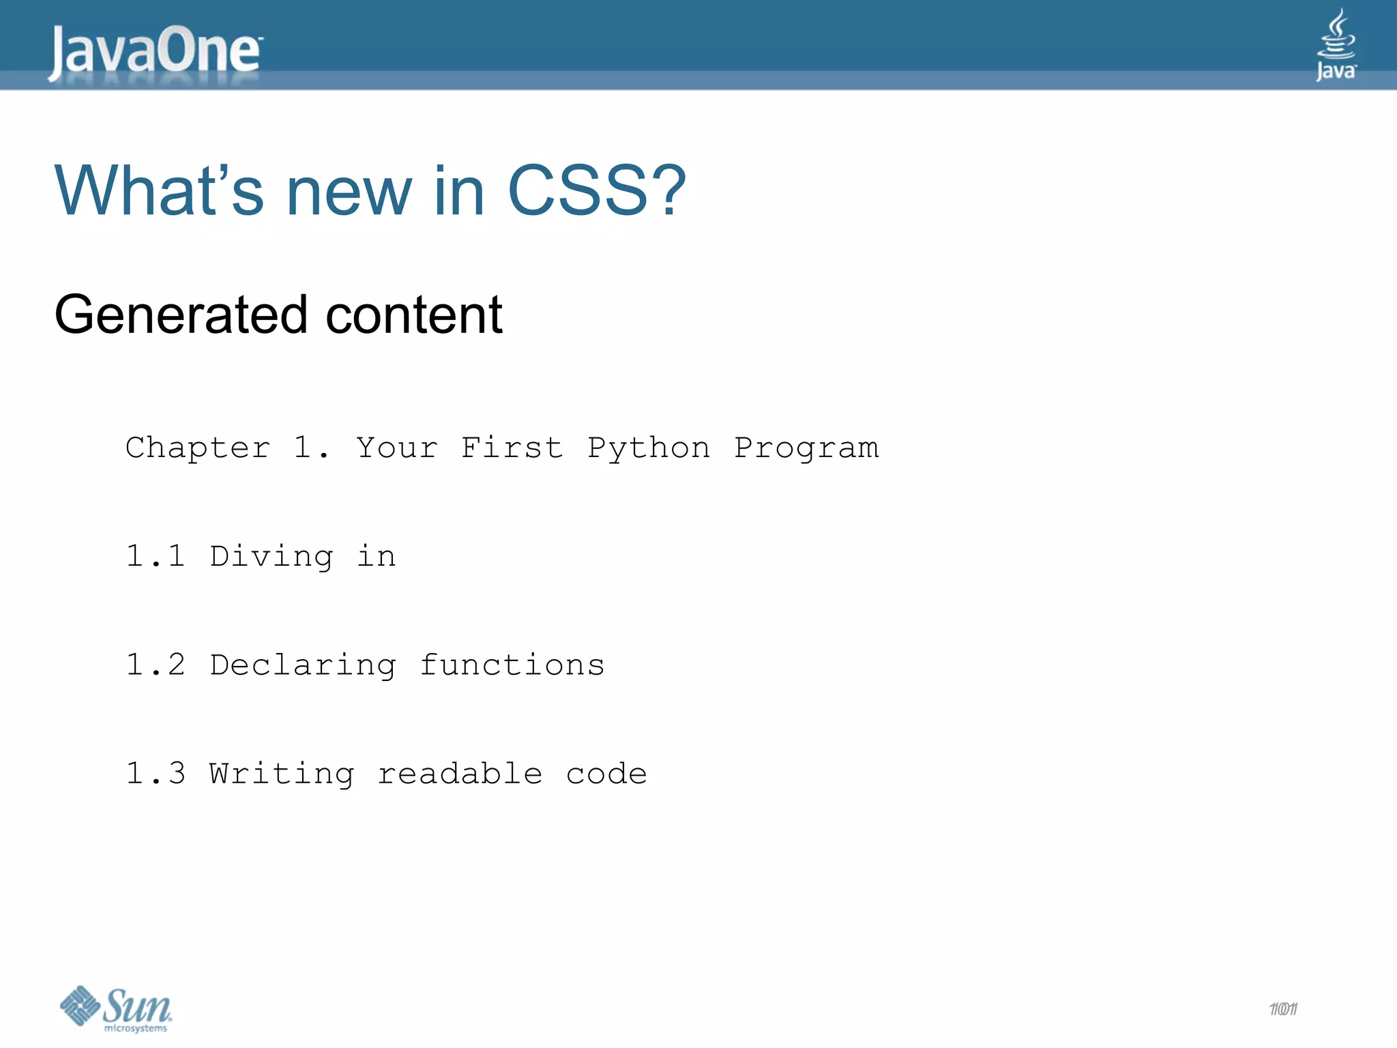This screenshot has width=1397, height=1048.
Task: Click the "1.2 Declaring functions" line
Action: [x=365, y=665]
